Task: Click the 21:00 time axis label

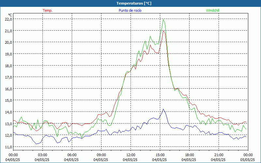Action: point(219,155)
